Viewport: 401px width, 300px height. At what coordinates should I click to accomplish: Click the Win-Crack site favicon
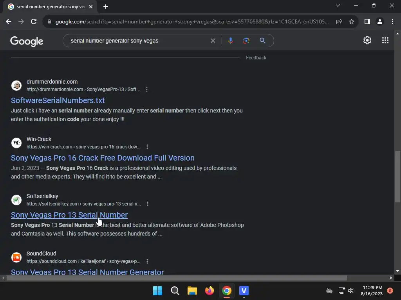16,143
